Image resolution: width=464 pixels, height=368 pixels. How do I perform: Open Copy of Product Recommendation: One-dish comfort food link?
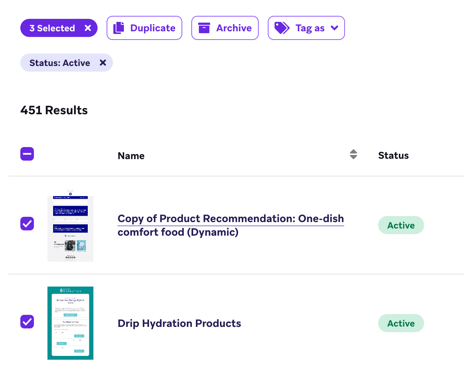coord(230,225)
